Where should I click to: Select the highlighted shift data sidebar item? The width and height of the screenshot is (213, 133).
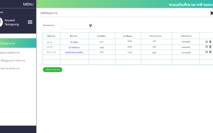pos(18,43)
